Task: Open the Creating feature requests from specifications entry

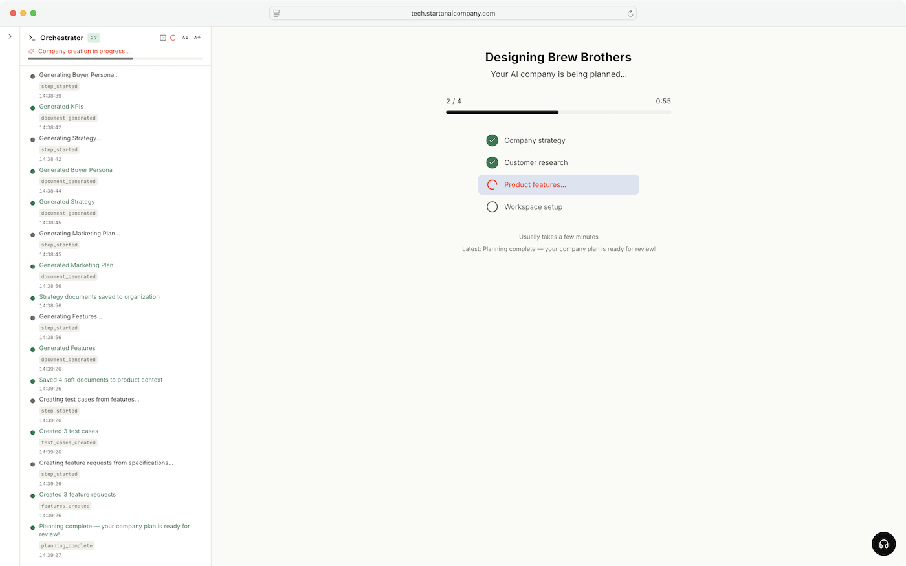Action: tap(106, 463)
